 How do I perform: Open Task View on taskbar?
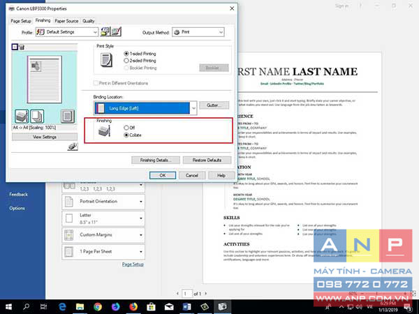[x=43, y=307]
